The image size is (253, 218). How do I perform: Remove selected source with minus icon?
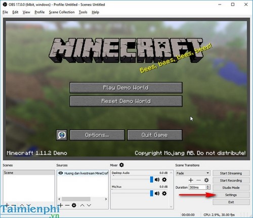click(67, 205)
